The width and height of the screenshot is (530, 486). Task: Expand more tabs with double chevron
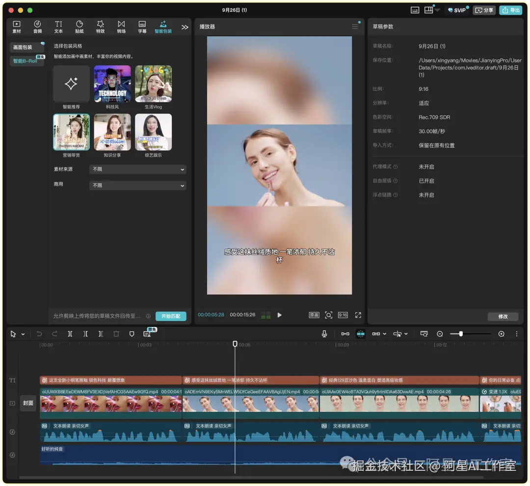[x=185, y=27]
